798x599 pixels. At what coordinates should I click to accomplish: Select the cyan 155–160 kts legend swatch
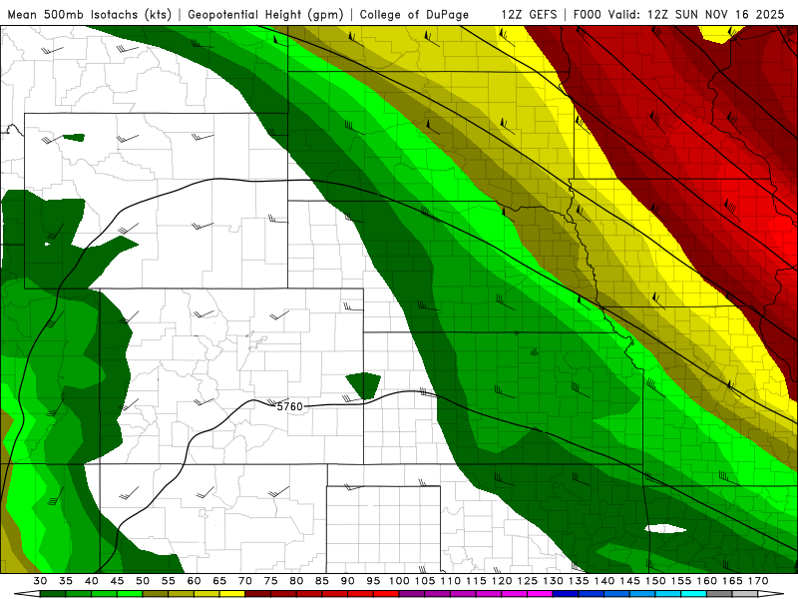pyautogui.click(x=693, y=594)
